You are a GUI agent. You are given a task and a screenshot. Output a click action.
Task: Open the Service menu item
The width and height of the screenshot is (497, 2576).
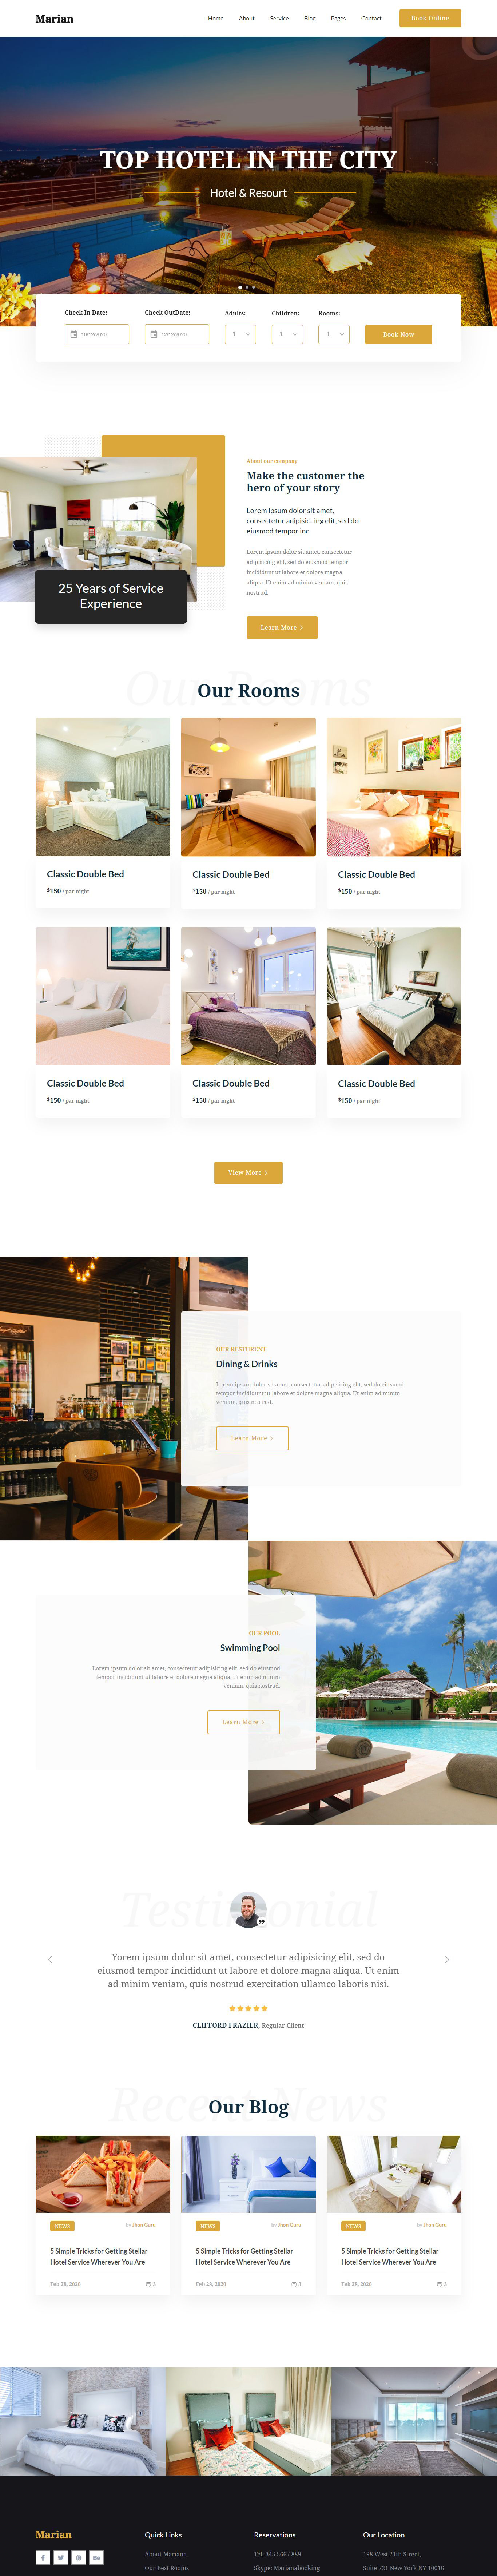point(279,18)
